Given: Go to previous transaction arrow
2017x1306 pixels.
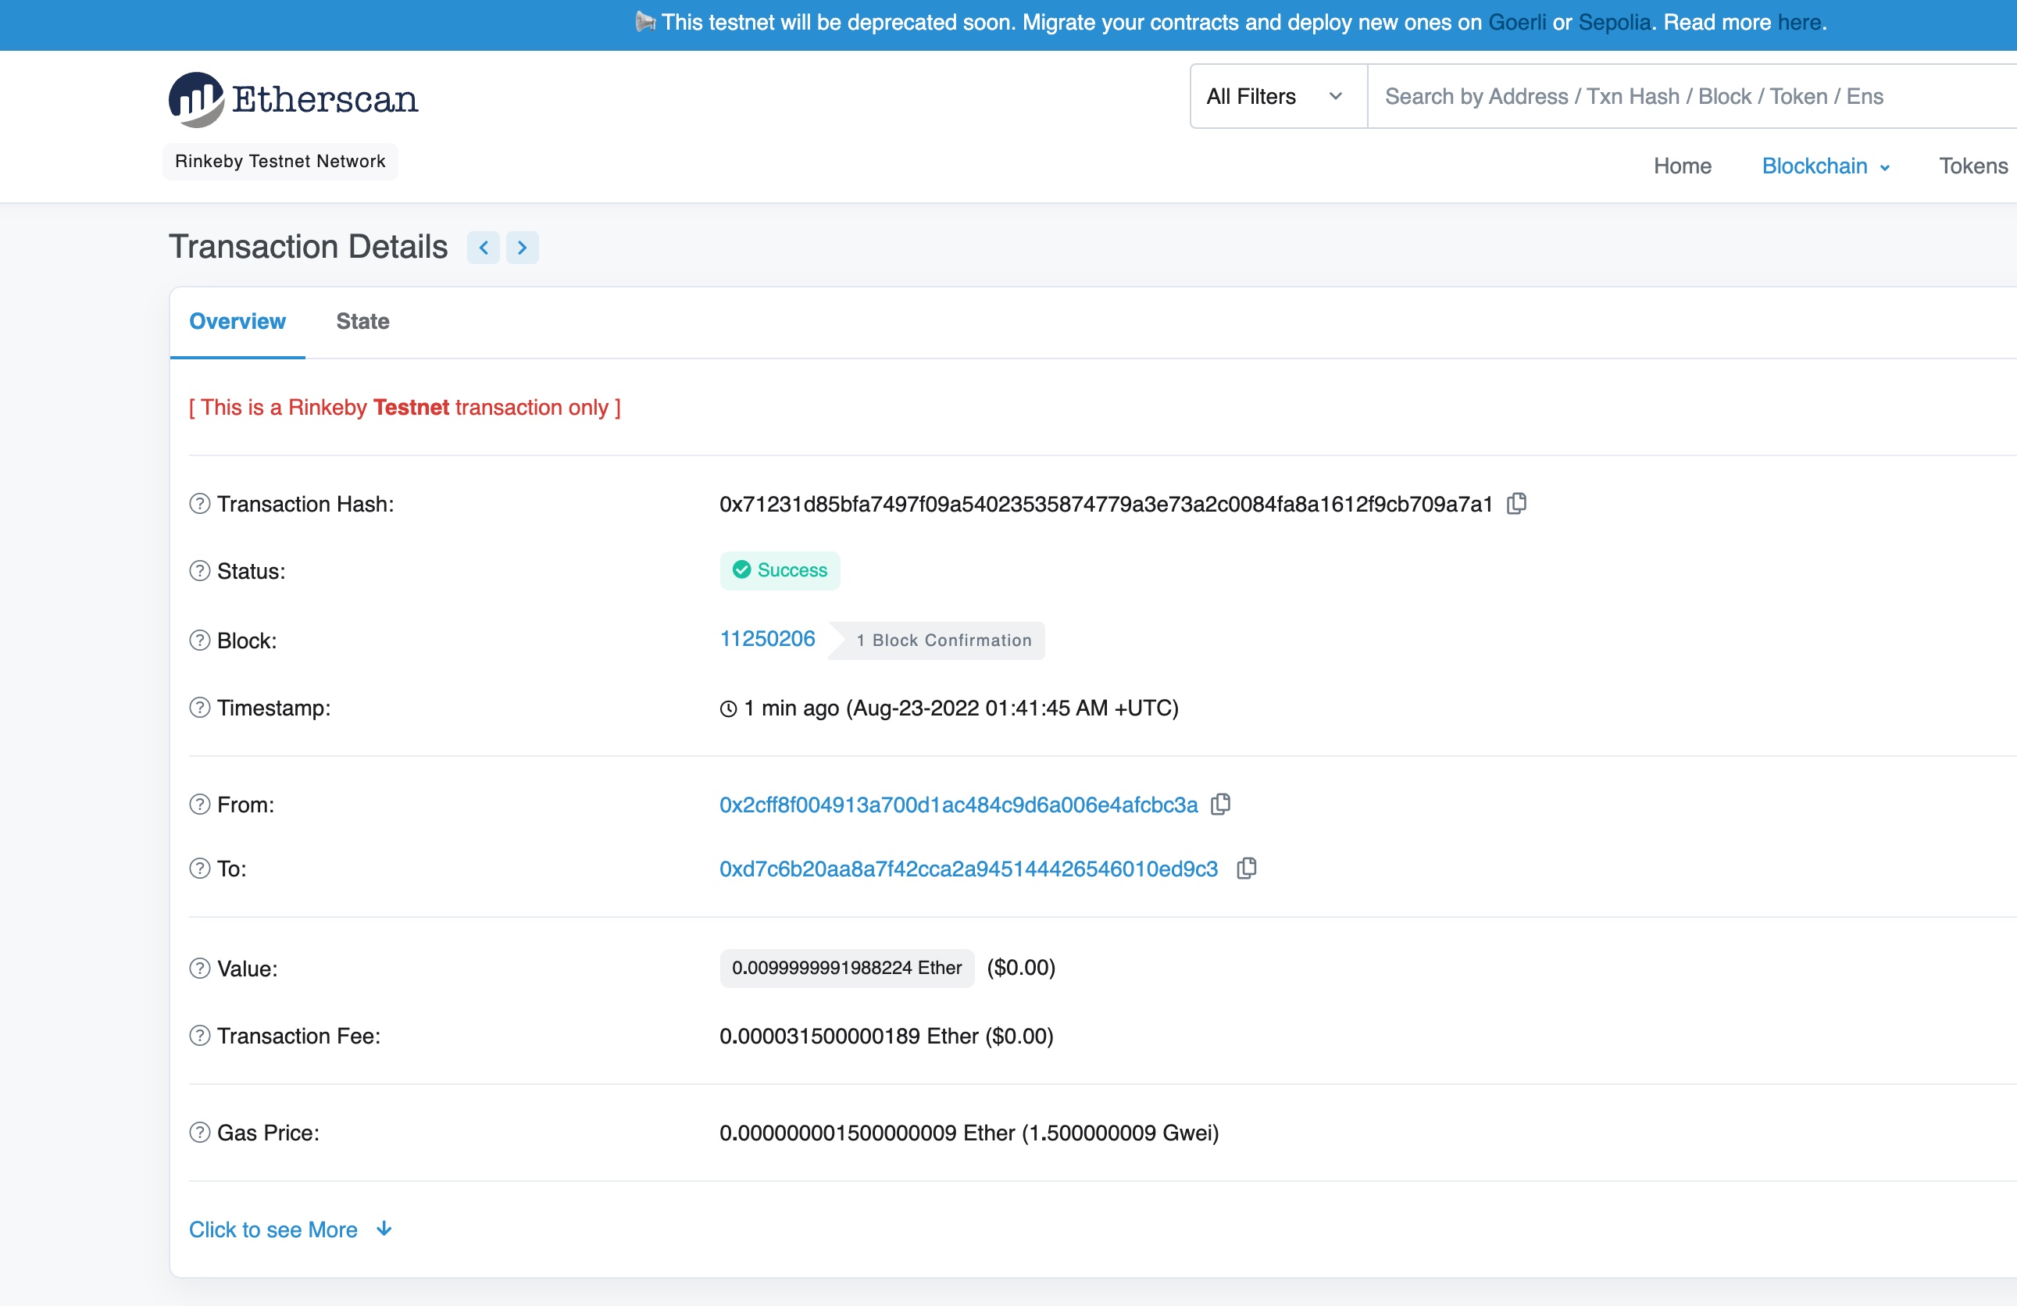Looking at the screenshot, I should coord(483,248).
